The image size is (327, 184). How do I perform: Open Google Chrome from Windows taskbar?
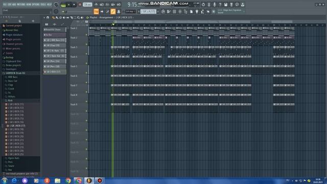click(68, 180)
